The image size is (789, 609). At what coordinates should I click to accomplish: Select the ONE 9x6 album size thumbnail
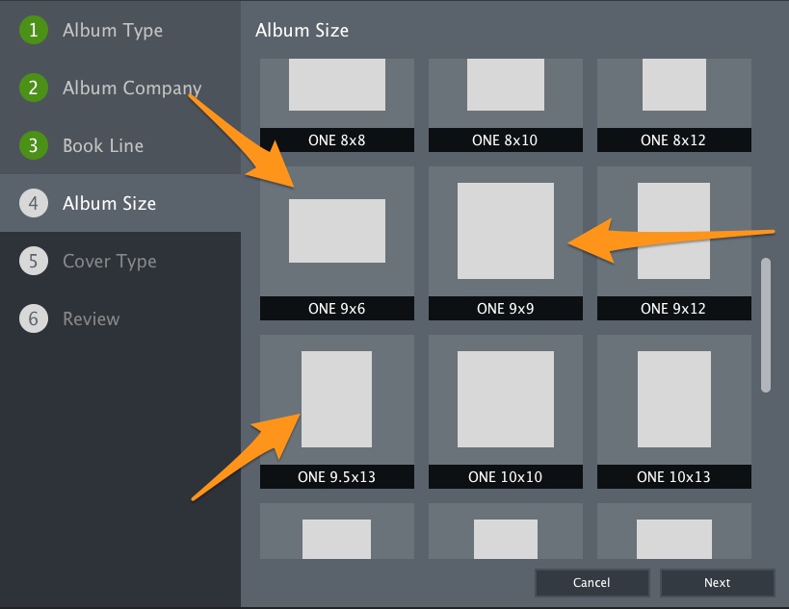pos(336,242)
